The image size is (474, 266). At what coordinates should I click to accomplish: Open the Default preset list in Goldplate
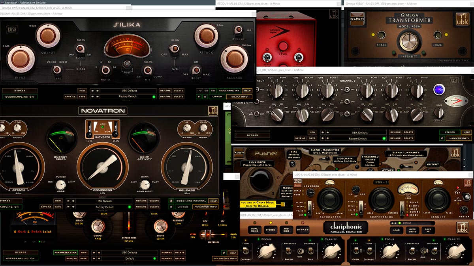tap(129, 259)
